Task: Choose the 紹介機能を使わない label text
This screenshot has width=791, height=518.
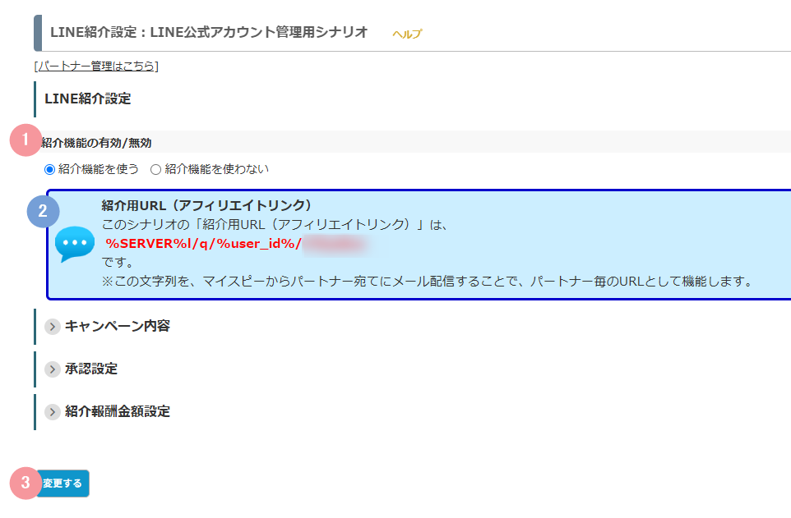Action: click(216, 169)
